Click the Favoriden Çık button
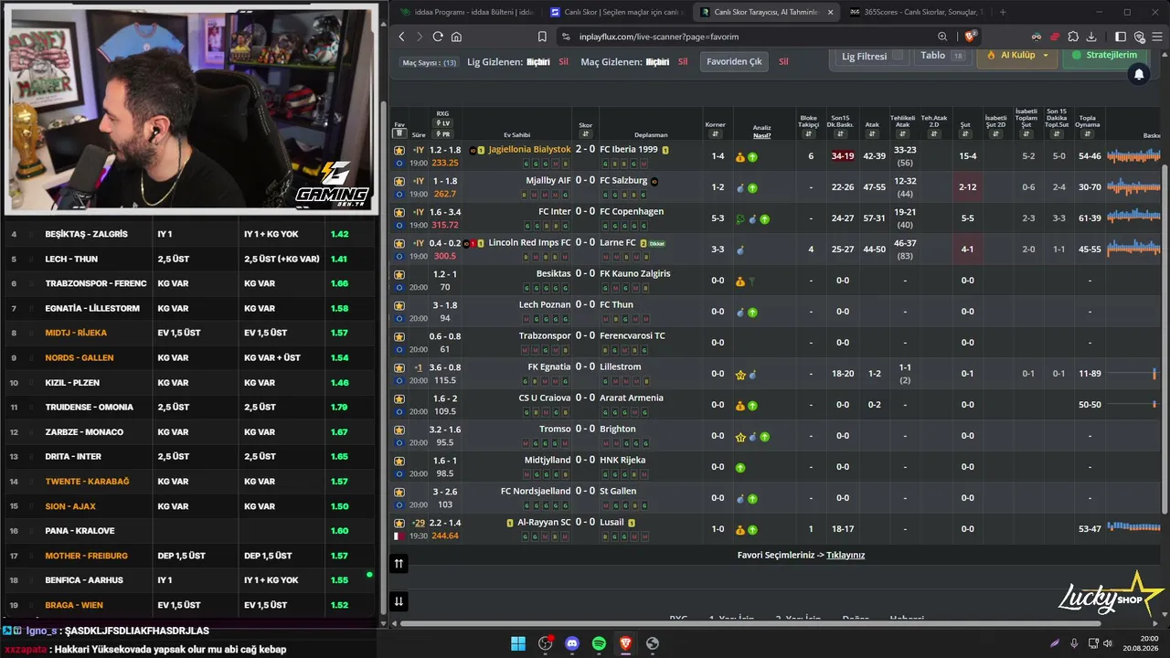The height and width of the screenshot is (658, 1170). point(735,61)
